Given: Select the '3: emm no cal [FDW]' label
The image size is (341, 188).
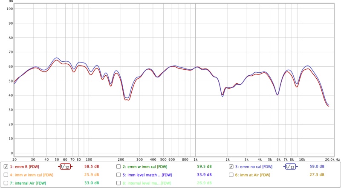Looking at the screenshot, I should [x=254, y=167].
